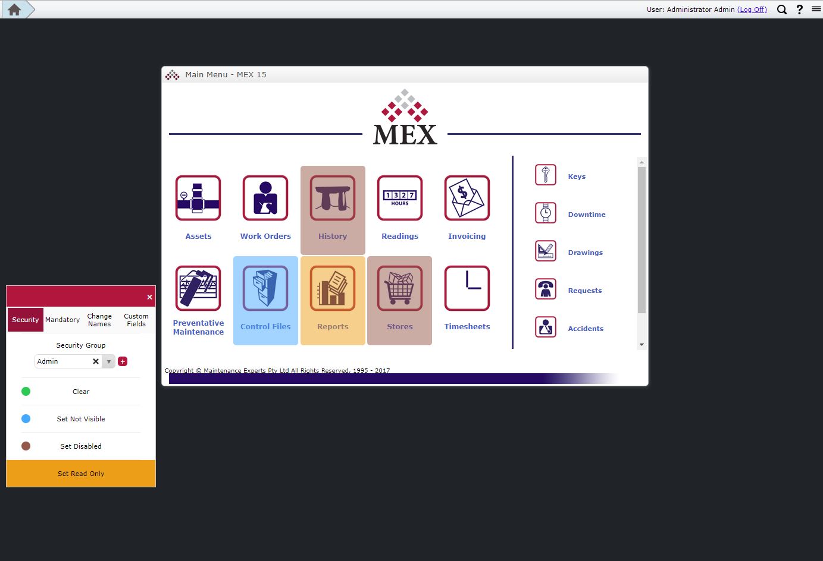Image resolution: width=823 pixels, height=561 pixels.
Task: Switch to the Change Names tab
Action: 99,320
